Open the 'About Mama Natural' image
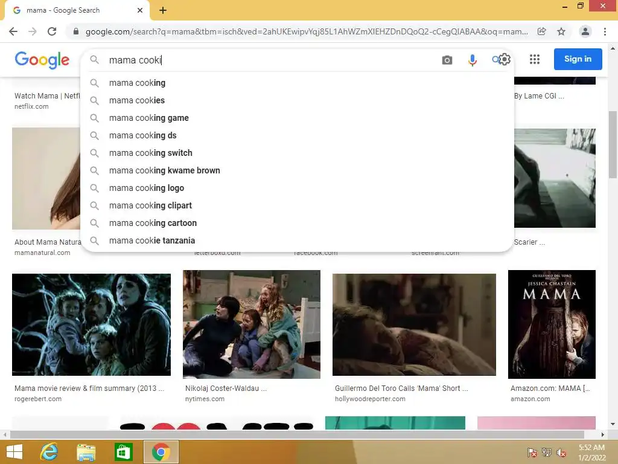618x464 pixels. (x=46, y=178)
